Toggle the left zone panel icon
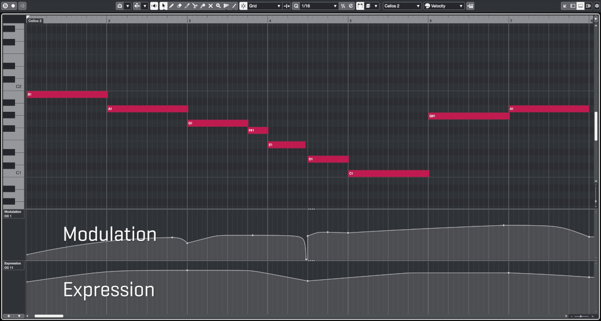The height and width of the screenshot is (321, 601). click(573, 6)
